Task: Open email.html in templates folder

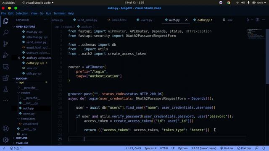Action: click(30, 124)
